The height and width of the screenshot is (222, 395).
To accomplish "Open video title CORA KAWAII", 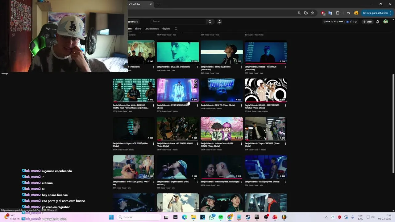I will coord(217,145).
